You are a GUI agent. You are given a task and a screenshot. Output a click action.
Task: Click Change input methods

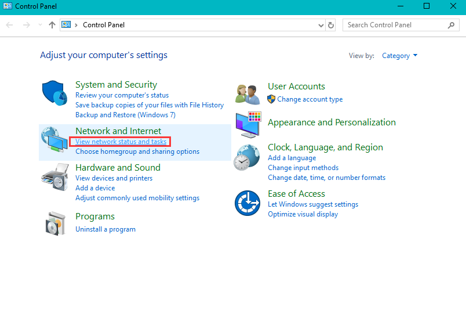(303, 168)
